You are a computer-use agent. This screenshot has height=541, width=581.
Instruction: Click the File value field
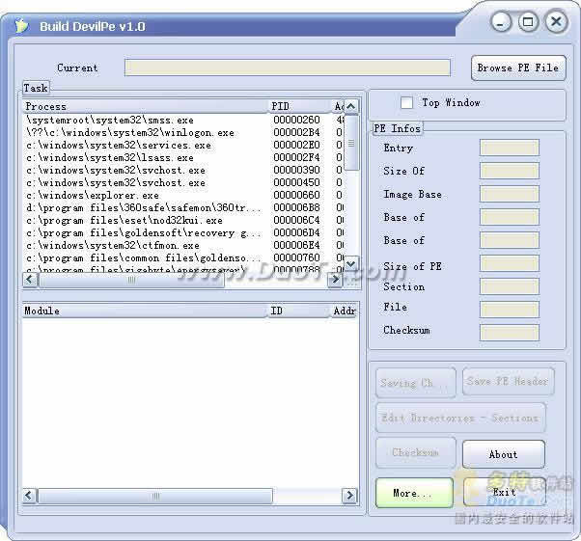[510, 310]
